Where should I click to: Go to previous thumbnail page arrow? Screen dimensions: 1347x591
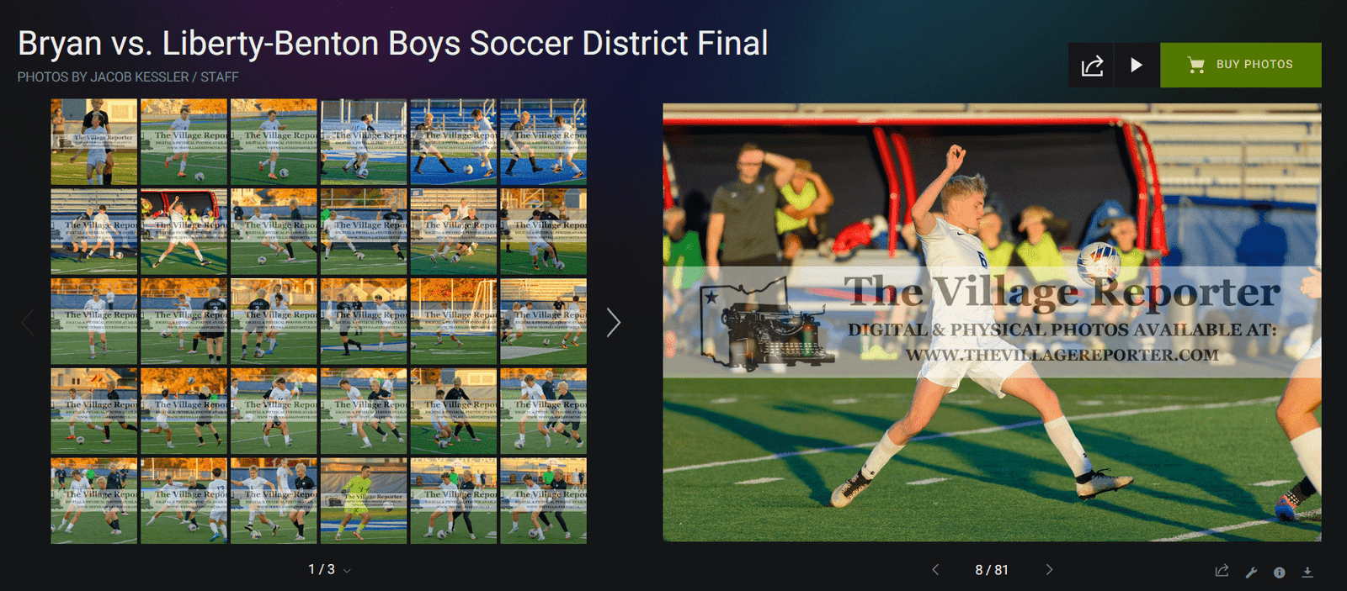click(x=28, y=322)
